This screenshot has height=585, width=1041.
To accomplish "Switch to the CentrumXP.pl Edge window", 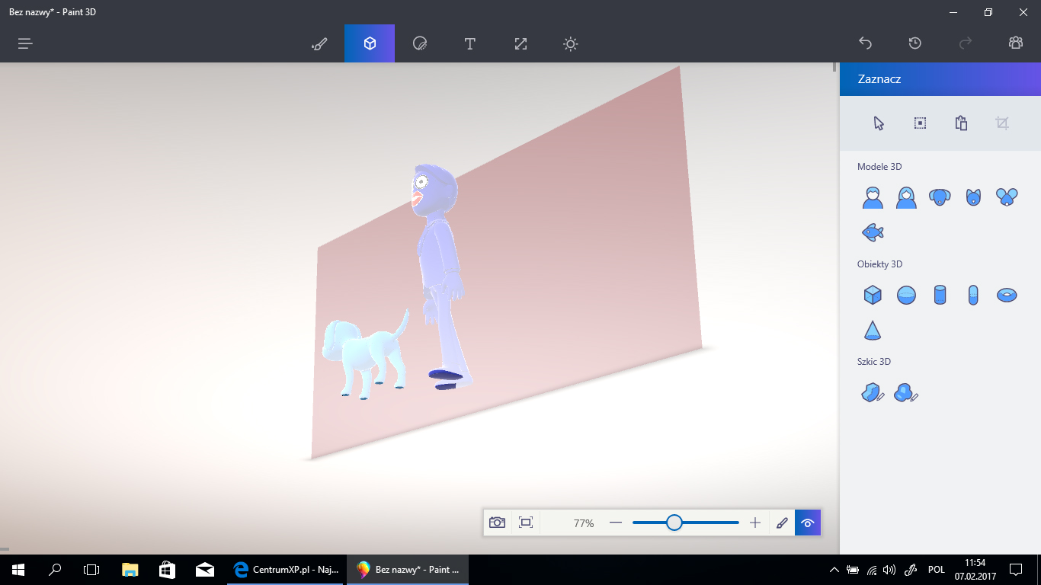I will (287, 569).
